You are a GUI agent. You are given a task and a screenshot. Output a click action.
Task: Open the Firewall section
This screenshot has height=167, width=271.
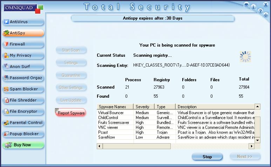pos(23,44)
